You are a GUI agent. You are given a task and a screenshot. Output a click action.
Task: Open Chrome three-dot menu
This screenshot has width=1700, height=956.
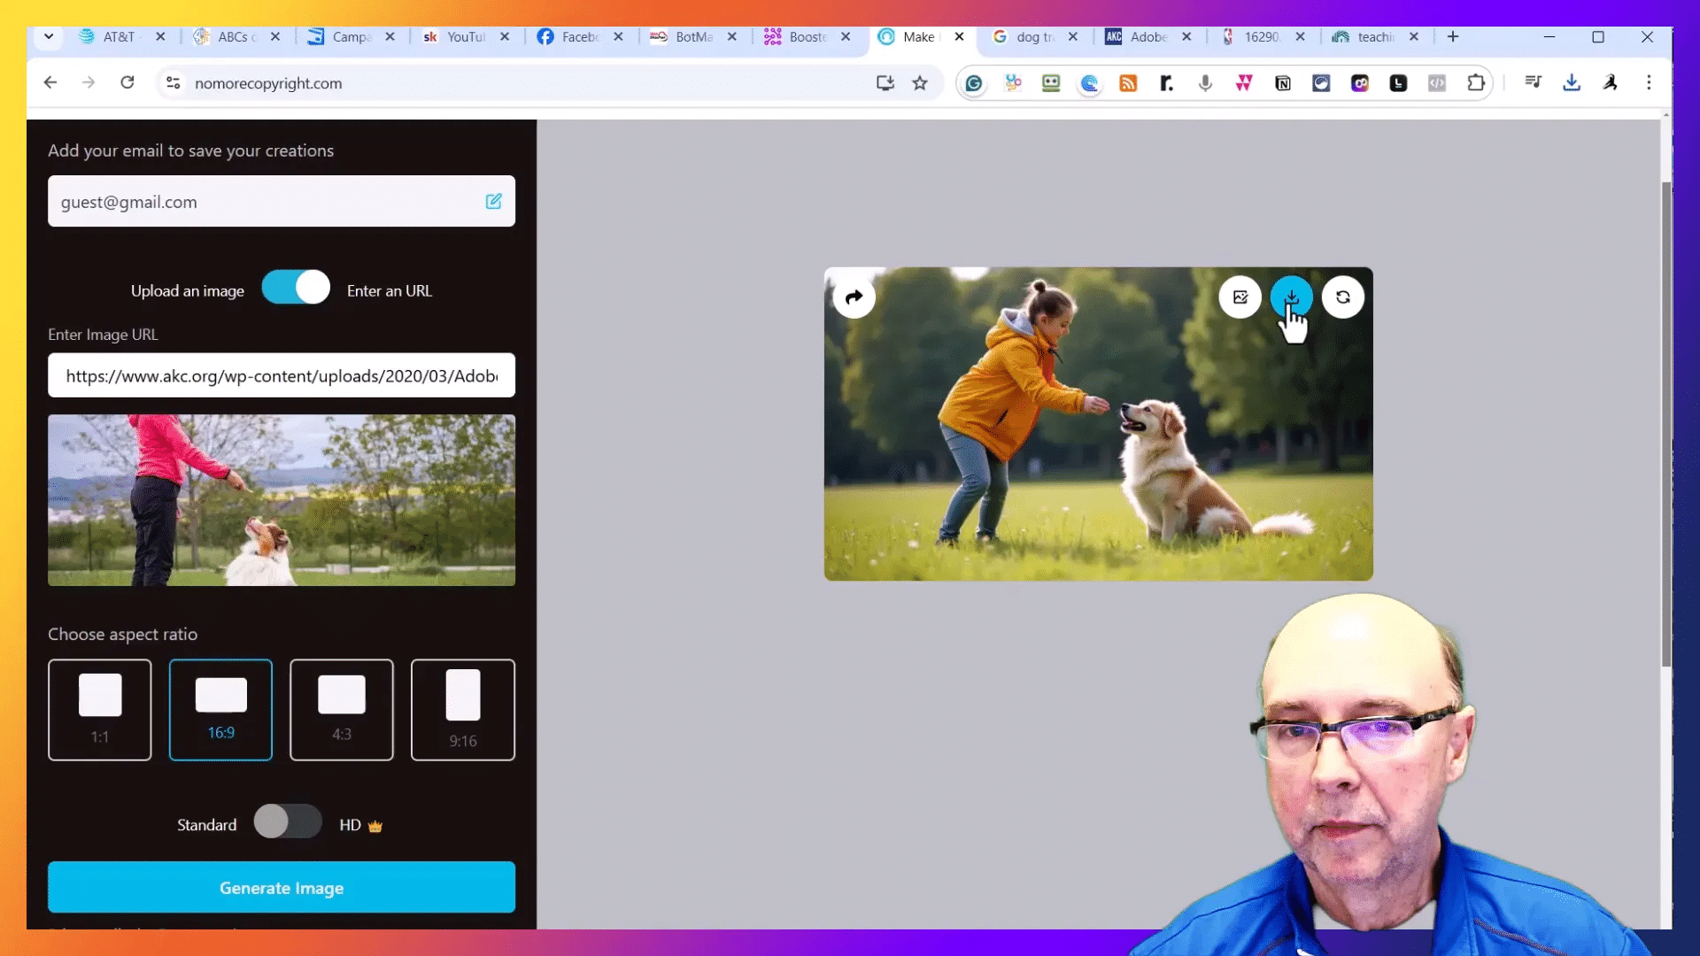1649,83
